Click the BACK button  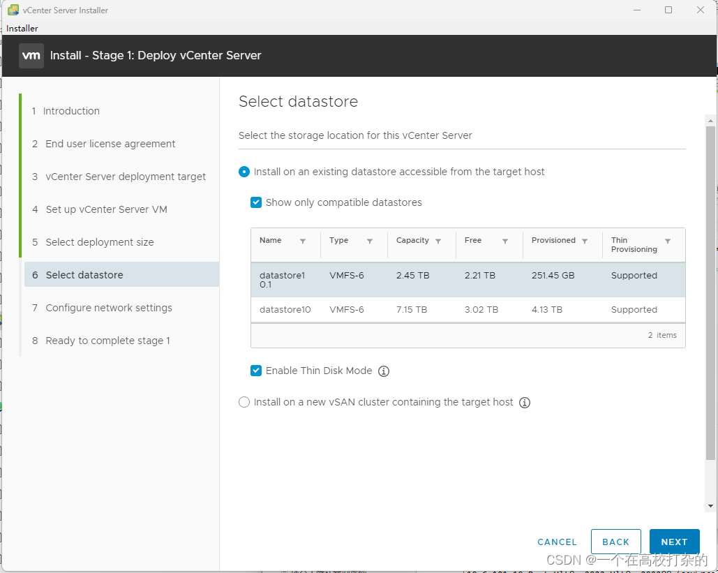click(x=616, y=542)
